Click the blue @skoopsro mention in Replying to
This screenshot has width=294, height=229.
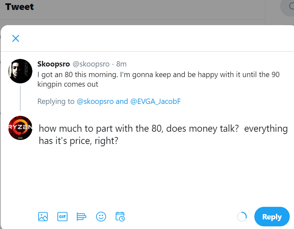click(95, 101)
